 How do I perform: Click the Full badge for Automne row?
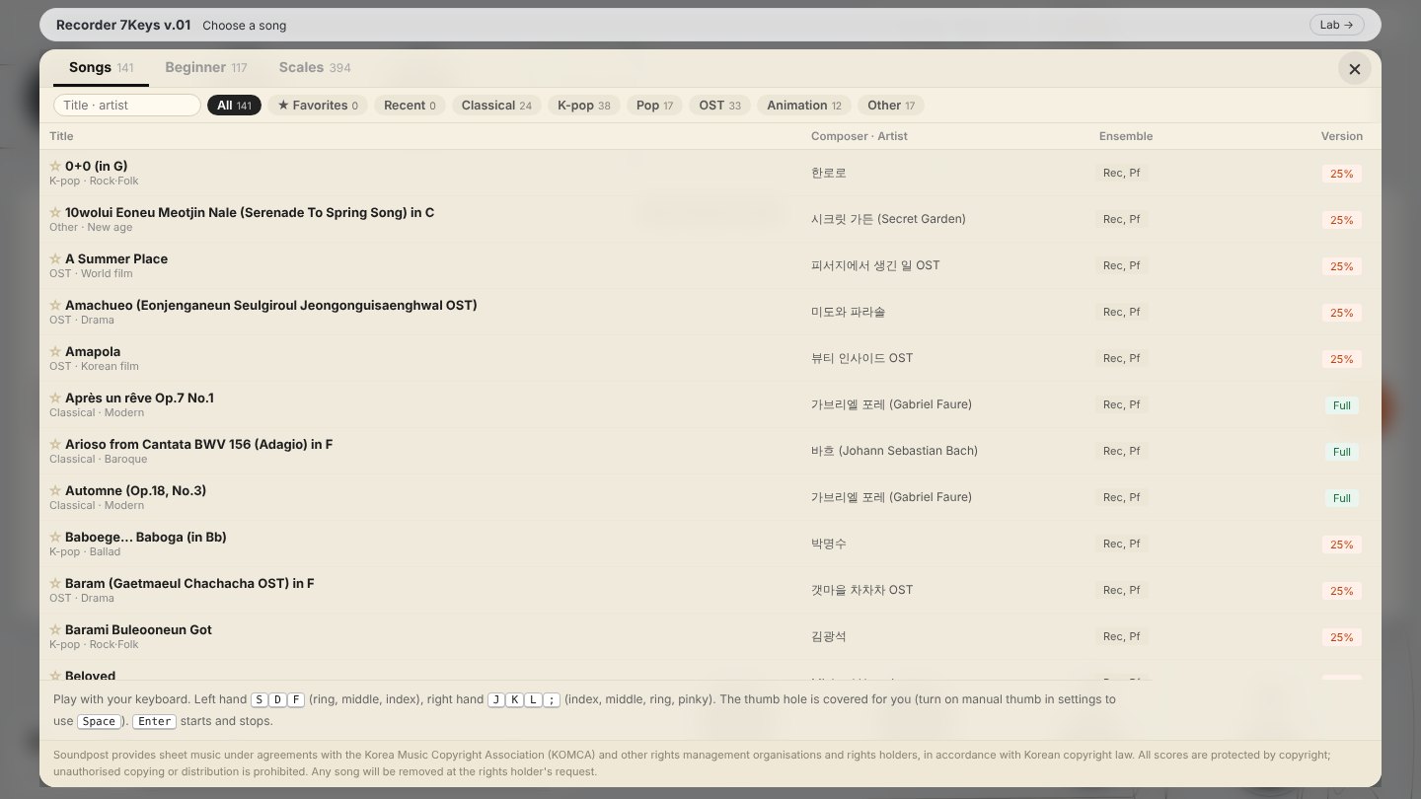(x=1342, y=498)
